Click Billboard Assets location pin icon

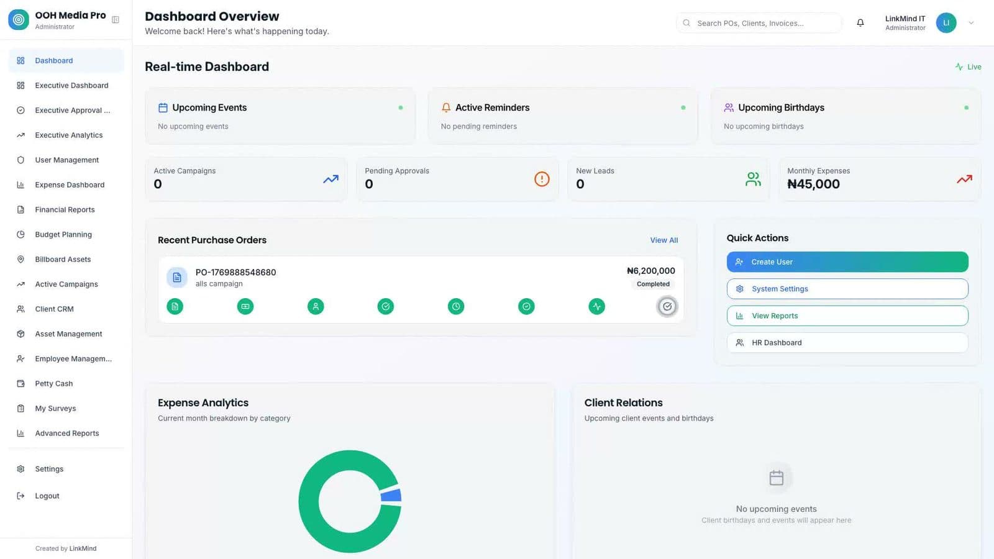[21, 259]
